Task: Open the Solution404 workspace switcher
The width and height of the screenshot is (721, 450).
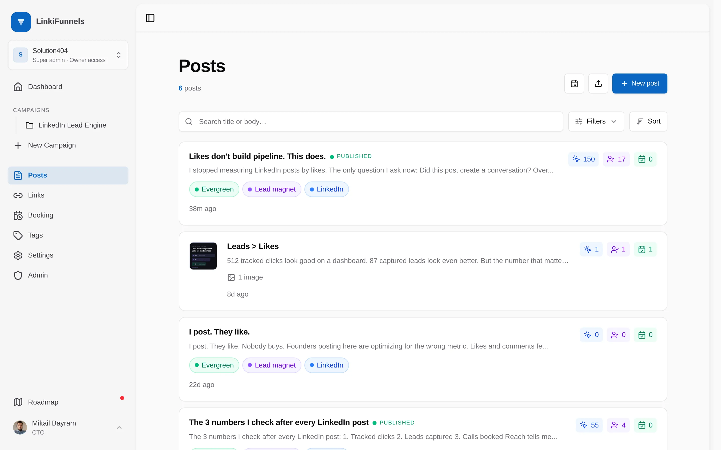Action: coord(68,55)
